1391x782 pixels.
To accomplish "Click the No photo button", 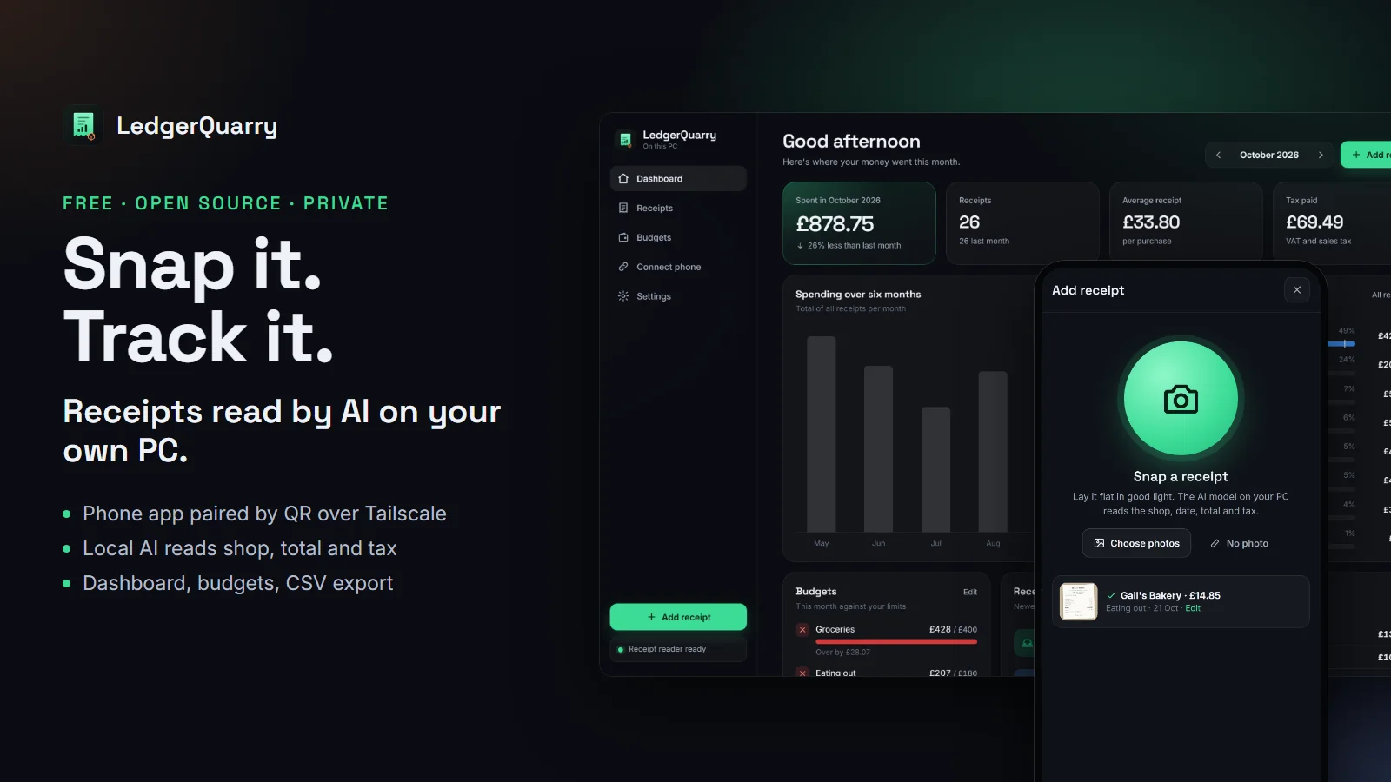I will tap(1239, 543).
